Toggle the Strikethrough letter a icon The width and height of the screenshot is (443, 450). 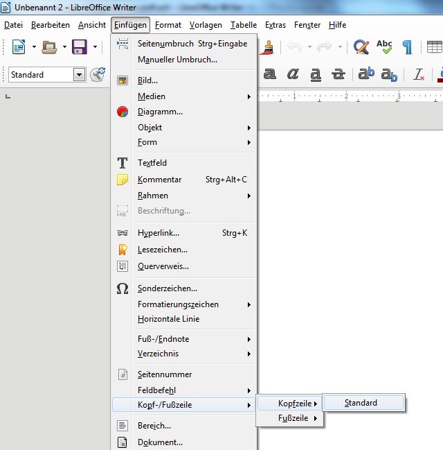click(338, 74)
